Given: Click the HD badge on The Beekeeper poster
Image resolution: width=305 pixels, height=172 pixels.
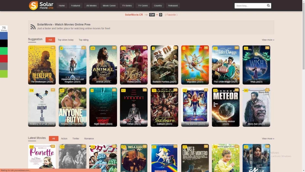Looking at the screenshot, I should [x=53, y=48].
